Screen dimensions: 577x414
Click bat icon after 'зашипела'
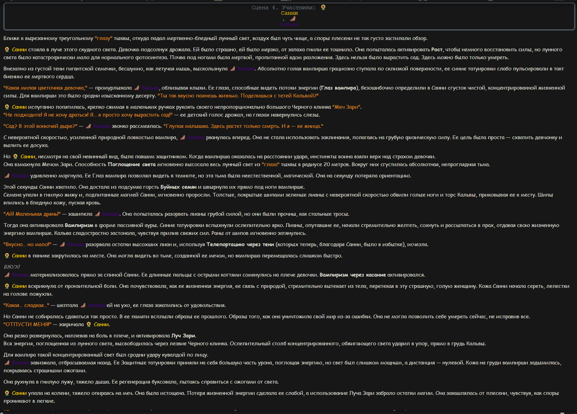point(98,214)
